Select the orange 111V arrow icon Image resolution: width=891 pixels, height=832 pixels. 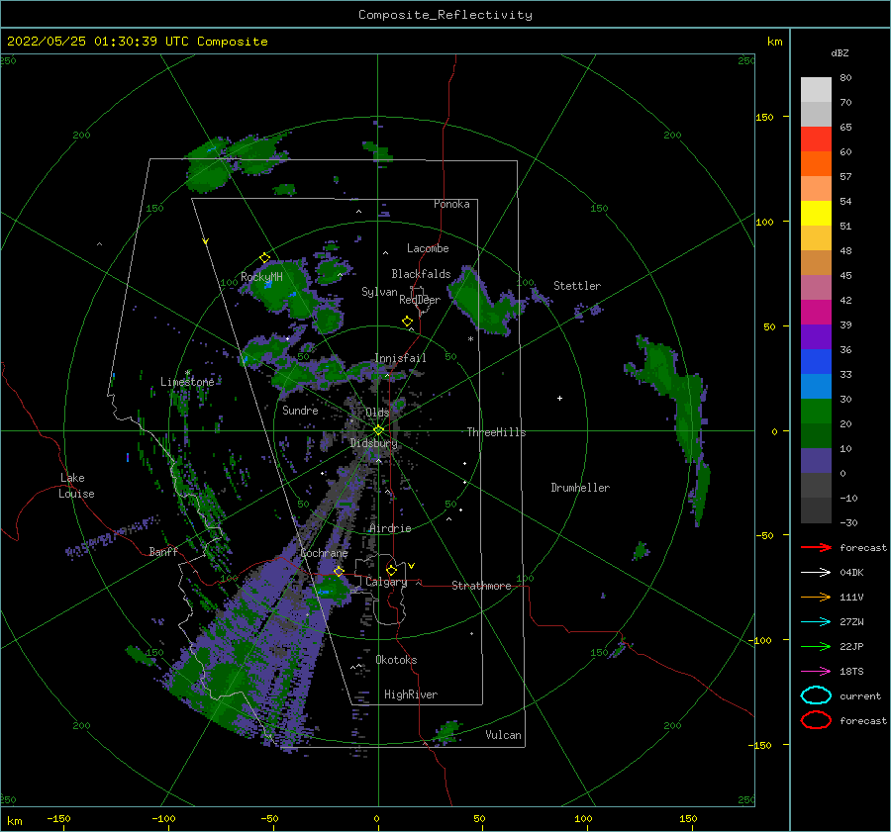click(816, 597)
